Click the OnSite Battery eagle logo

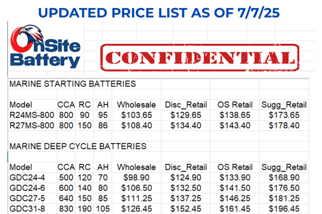click(x=46, y=47)
